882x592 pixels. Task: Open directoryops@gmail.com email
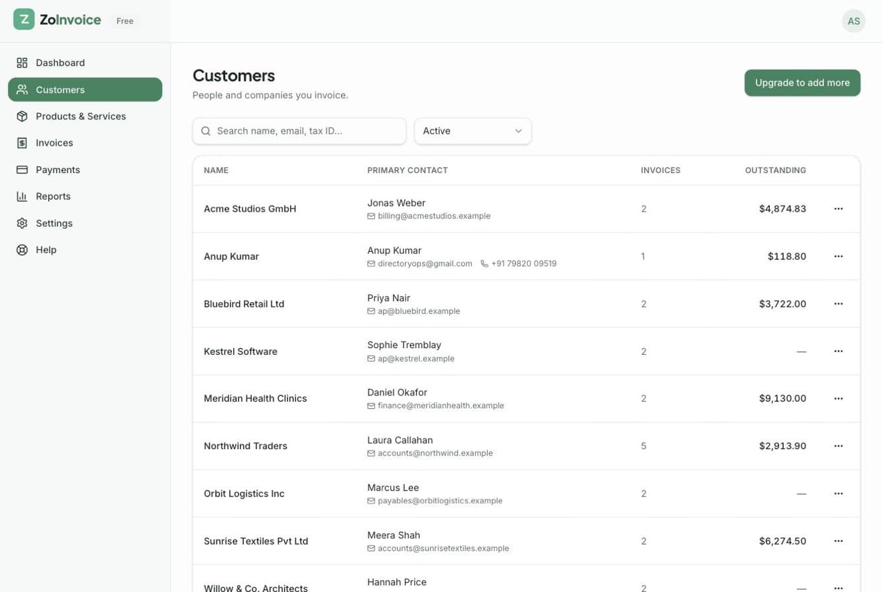tap(425, 264)
